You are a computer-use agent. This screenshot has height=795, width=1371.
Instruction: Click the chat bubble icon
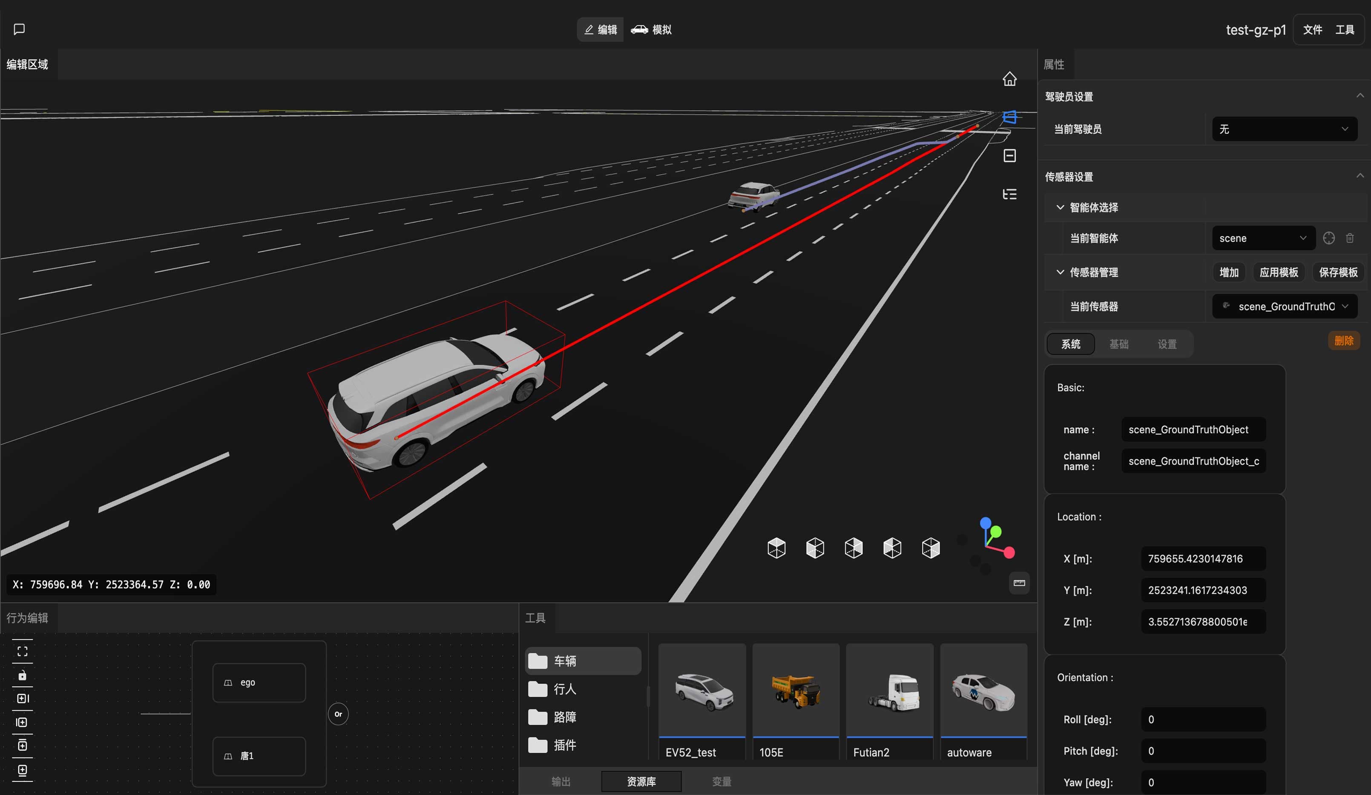coord(19,29)
